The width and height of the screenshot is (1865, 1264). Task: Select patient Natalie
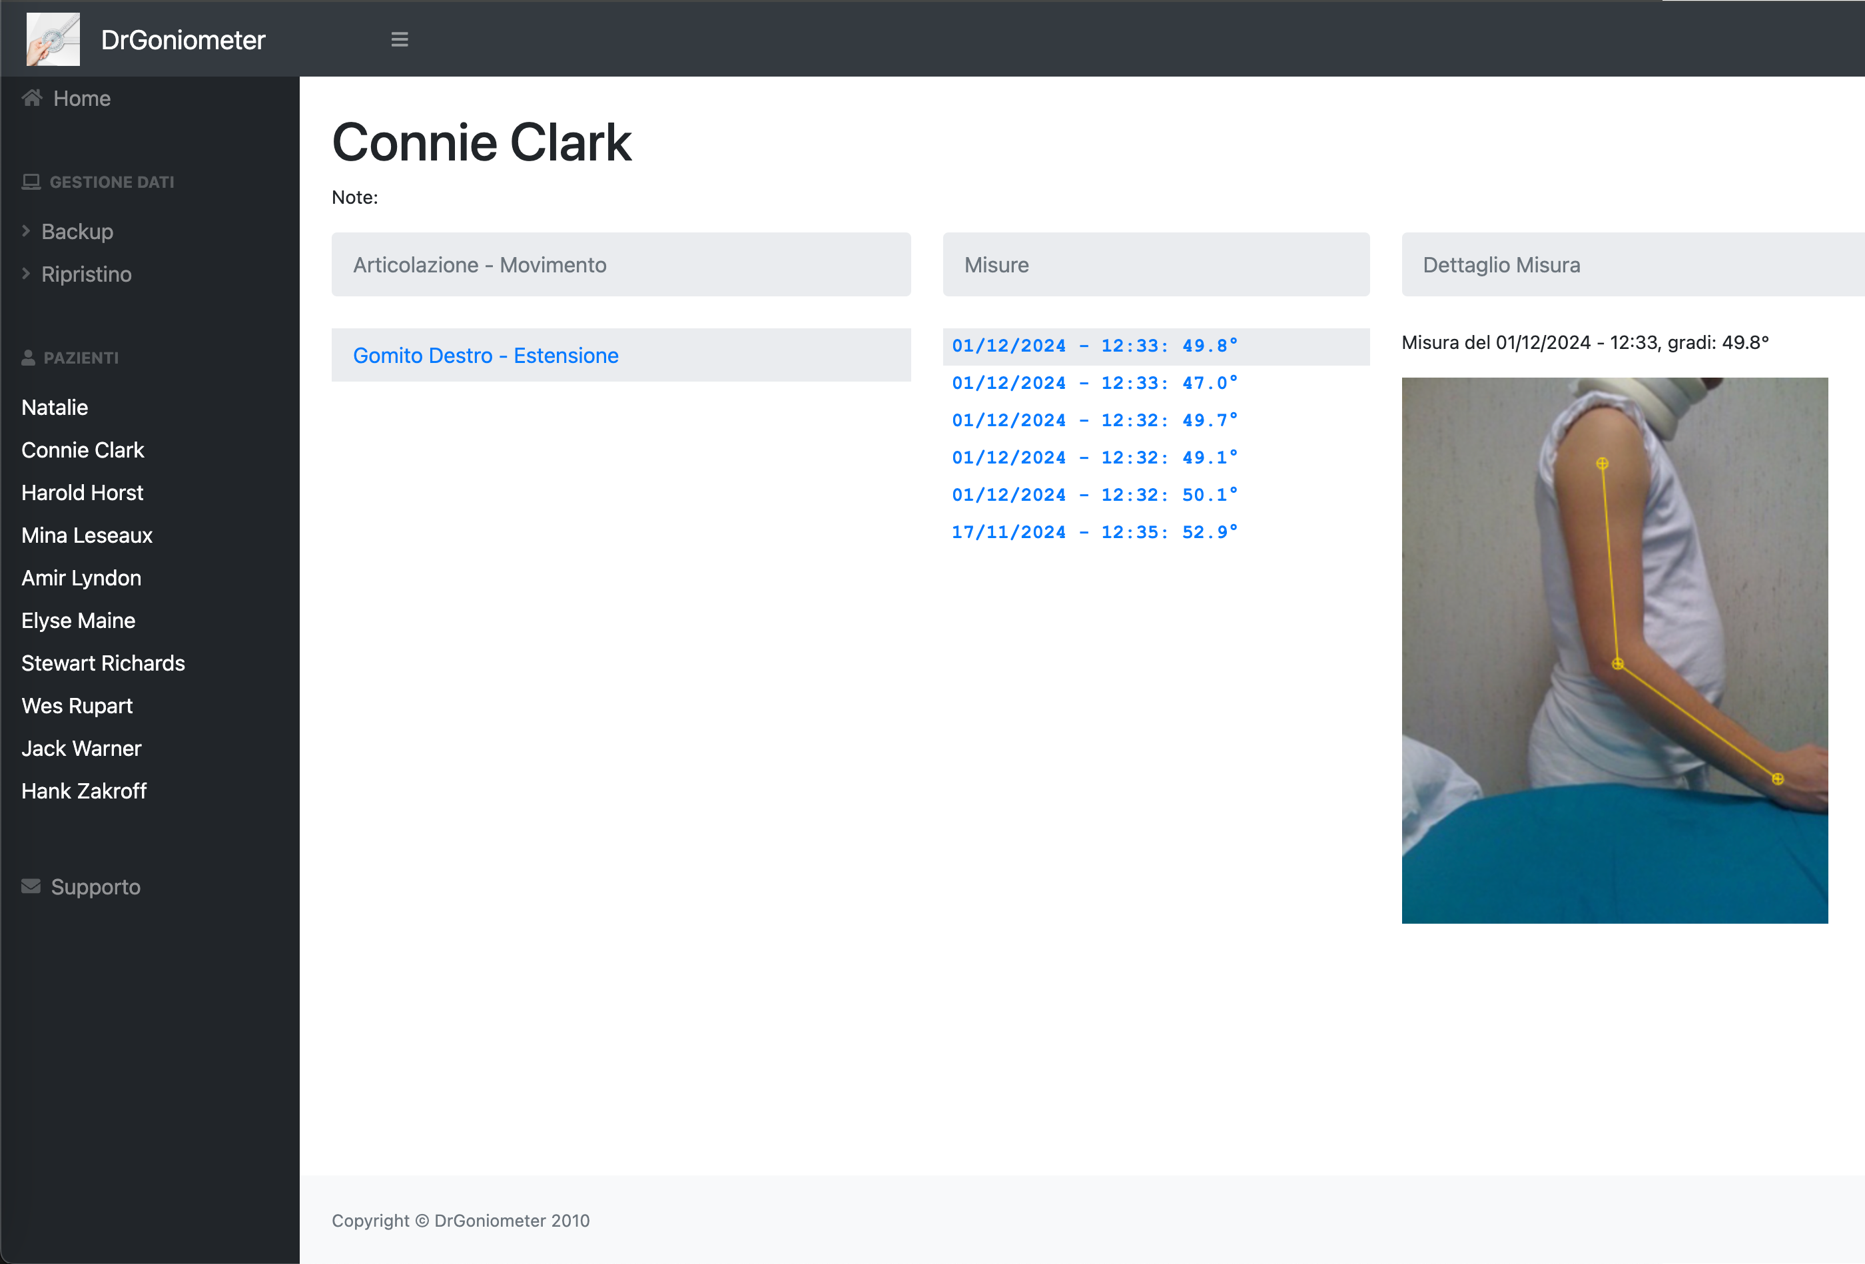[x=55, y=407]
